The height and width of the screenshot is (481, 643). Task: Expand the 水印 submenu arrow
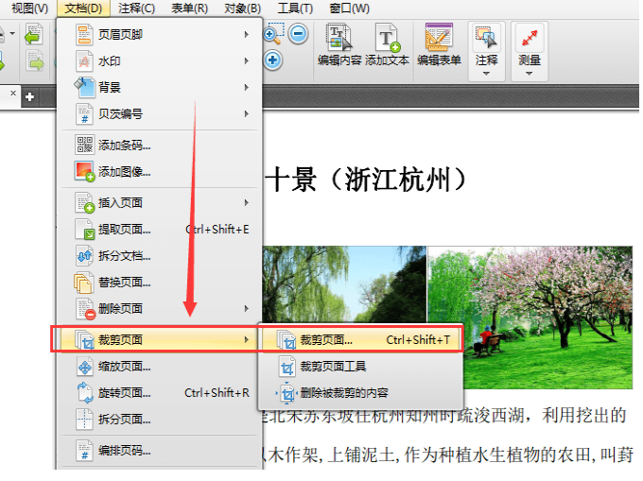pos(247,61)
